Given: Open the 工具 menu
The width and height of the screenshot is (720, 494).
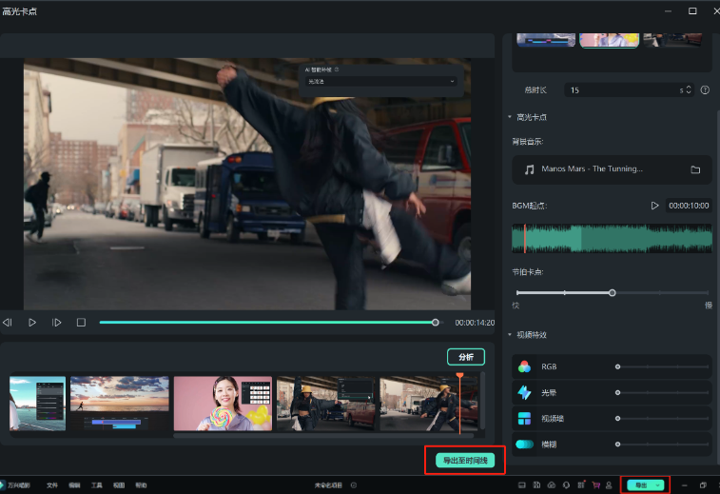Looking at the screenshot, I should 97,485.
